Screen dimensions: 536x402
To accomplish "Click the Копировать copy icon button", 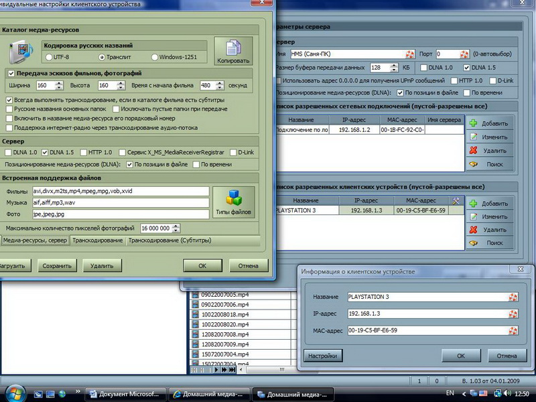I will [233, 51].
